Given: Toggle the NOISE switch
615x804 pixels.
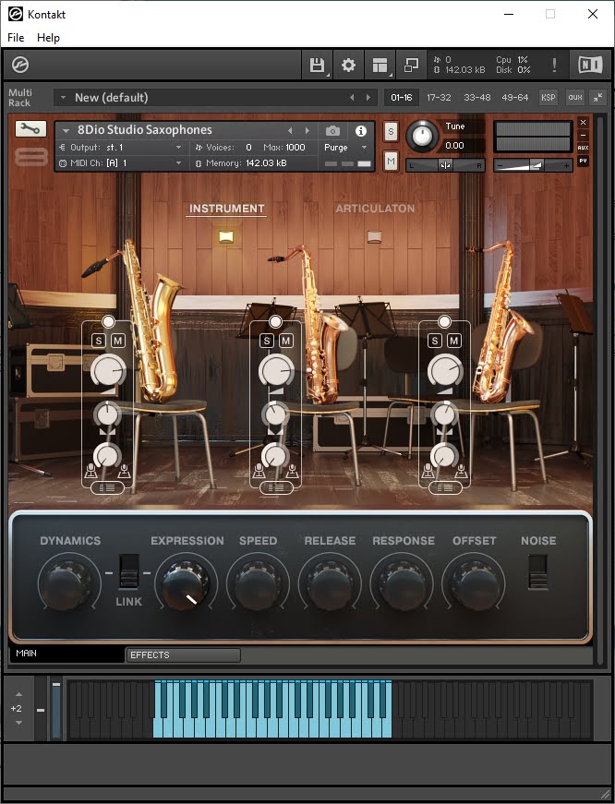Looking at the screenshot, I should 538,570.
